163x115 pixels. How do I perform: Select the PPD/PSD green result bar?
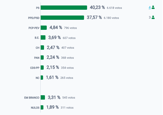coord(62,18)
